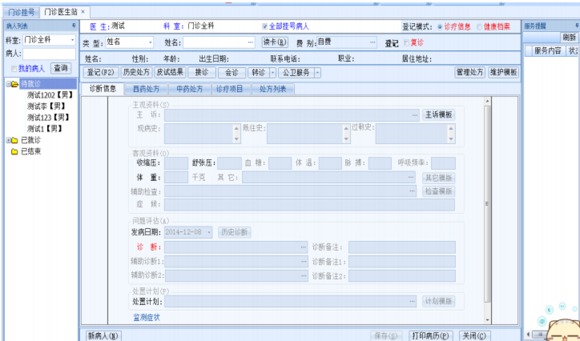Click the 姓名 field ellipsis button
580x341 pixels.
(x=250, y=42)
